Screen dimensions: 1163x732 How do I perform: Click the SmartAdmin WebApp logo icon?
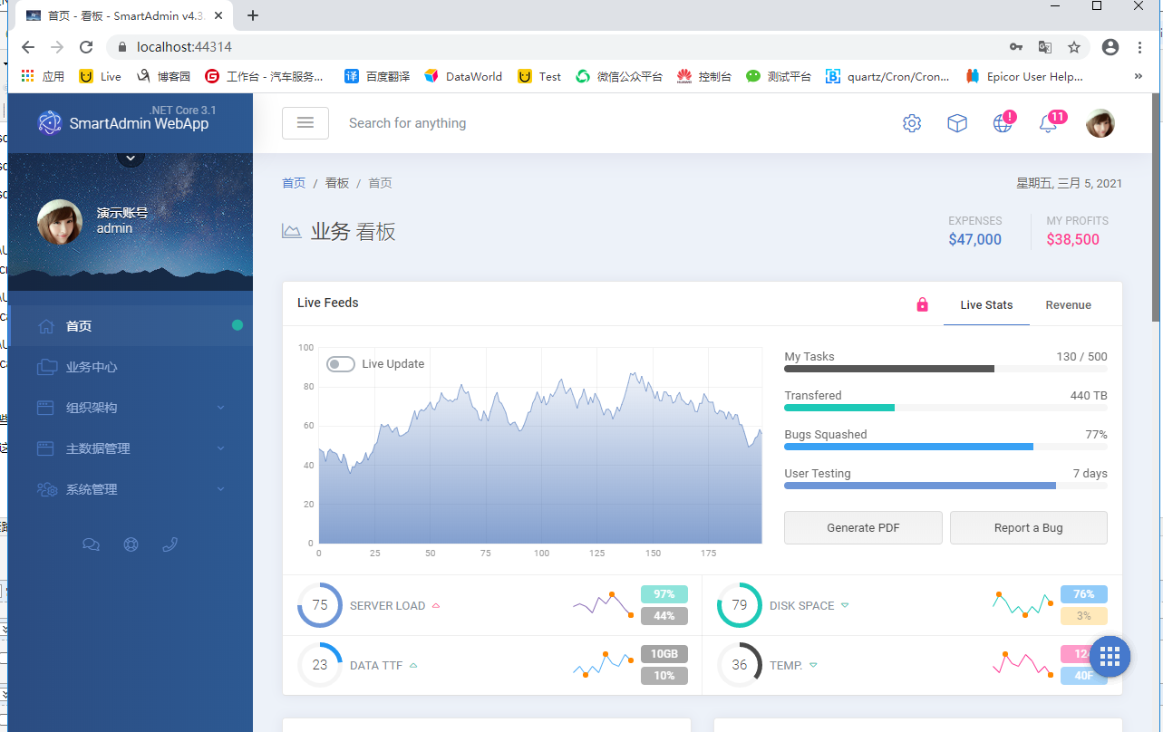49,123
